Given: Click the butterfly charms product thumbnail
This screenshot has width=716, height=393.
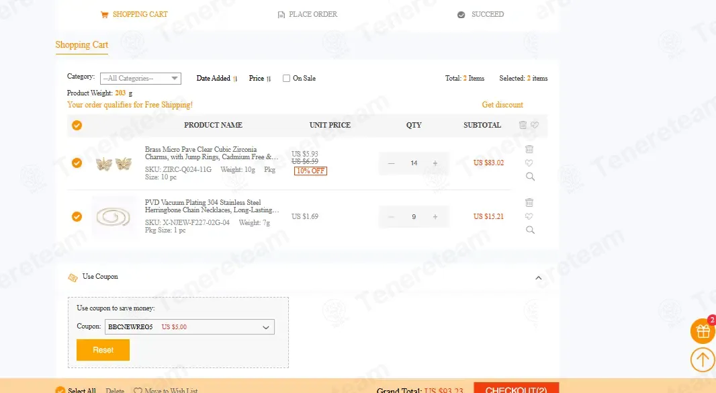Looking at the screenshot, I should [114, 163].
